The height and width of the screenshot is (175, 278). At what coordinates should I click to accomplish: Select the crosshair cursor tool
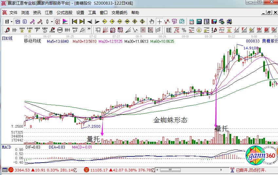[x=159, y=22]
